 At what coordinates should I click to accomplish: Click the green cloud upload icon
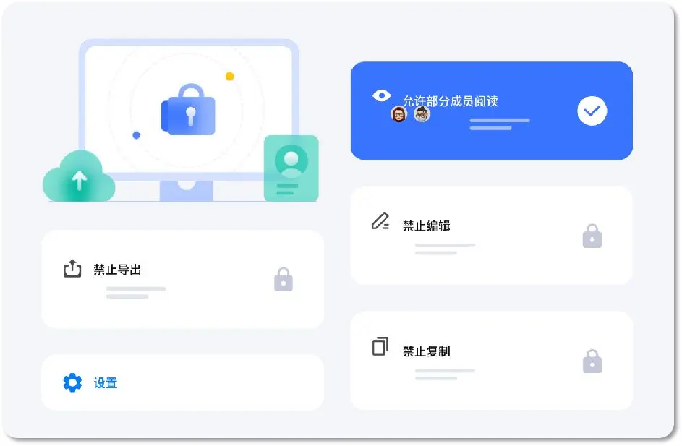pyautogui.click(x=79, y=176)
